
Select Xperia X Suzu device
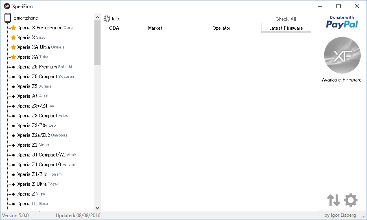click(31, 37)
